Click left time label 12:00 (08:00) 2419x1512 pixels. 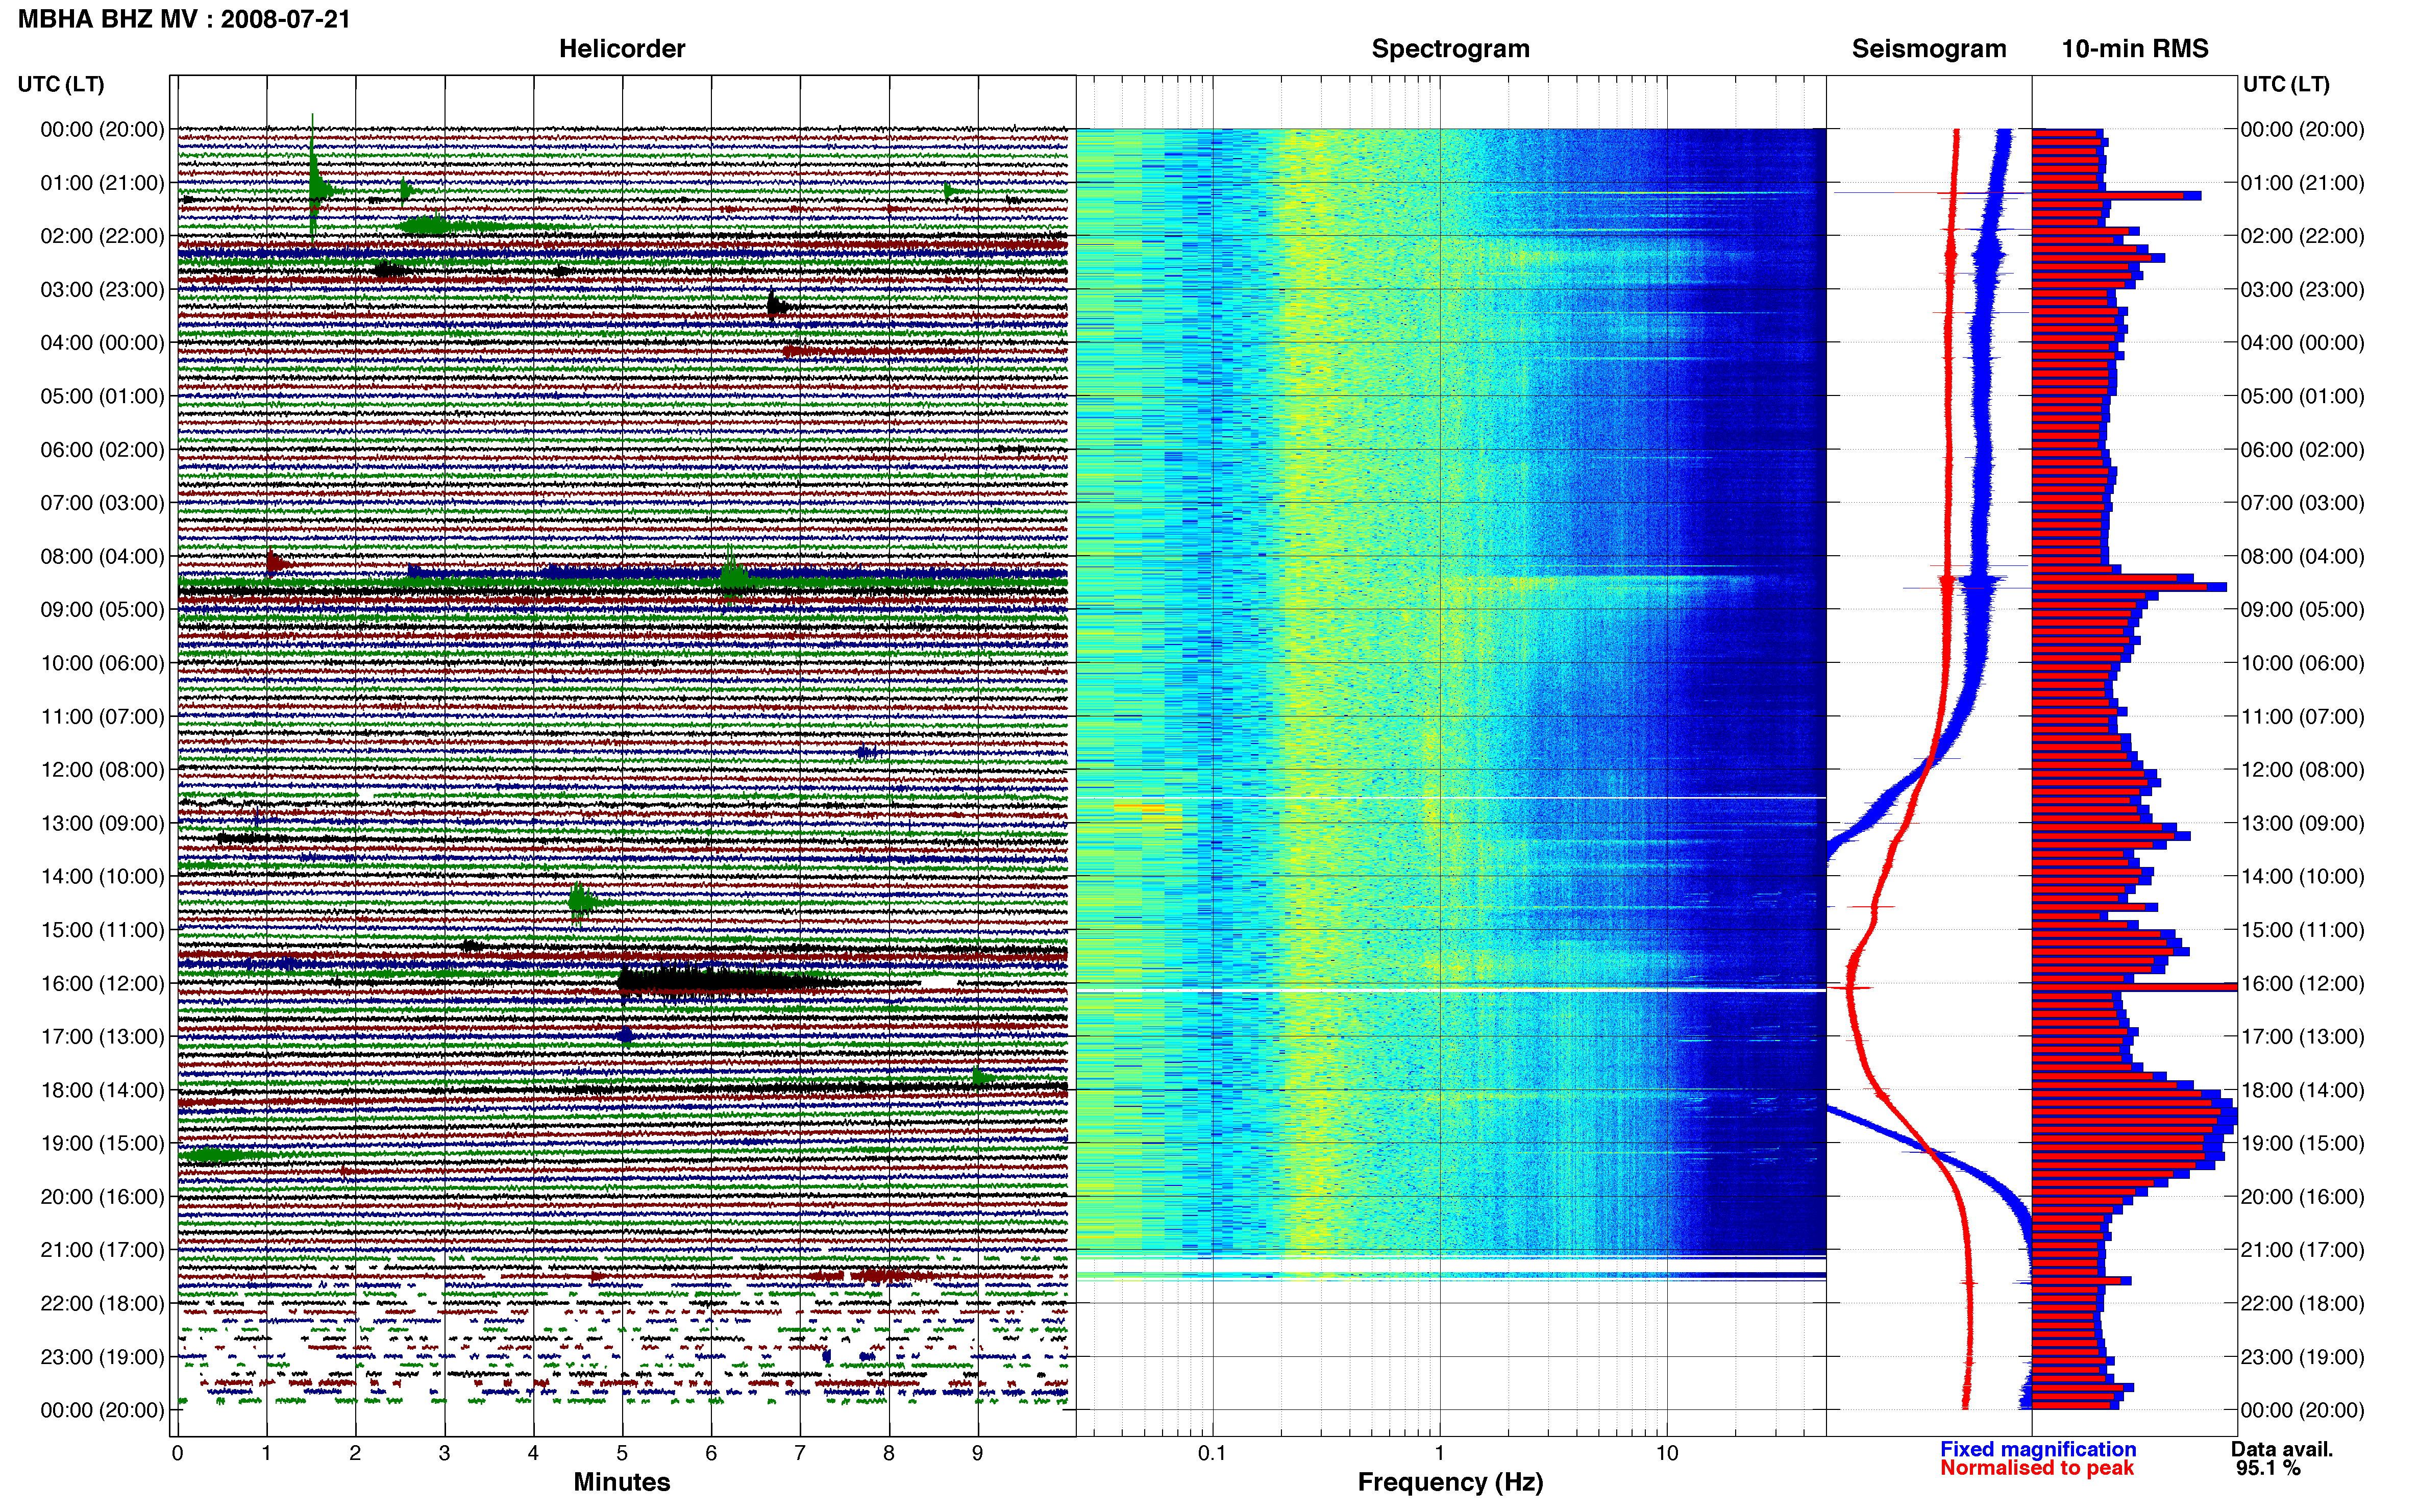click(x=102, y=770)
